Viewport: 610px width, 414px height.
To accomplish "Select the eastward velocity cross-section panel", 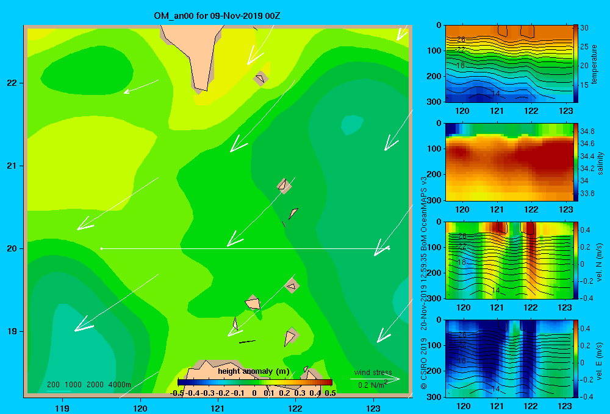I will coord(509,359).
